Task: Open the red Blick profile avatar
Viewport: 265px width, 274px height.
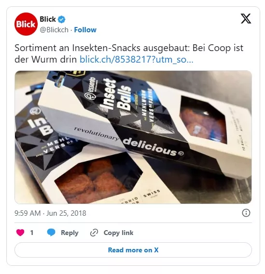Action: (x=26, y=24)
